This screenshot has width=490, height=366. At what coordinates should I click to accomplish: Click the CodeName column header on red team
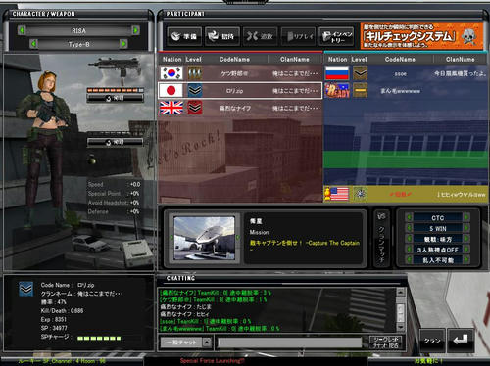234,59
